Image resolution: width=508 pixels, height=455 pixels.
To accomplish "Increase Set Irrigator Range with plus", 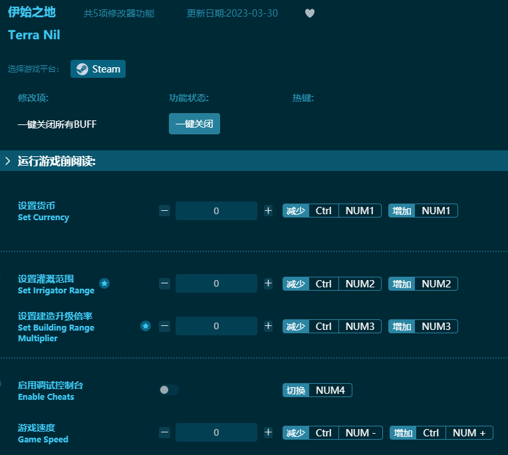I will [268, 283].
